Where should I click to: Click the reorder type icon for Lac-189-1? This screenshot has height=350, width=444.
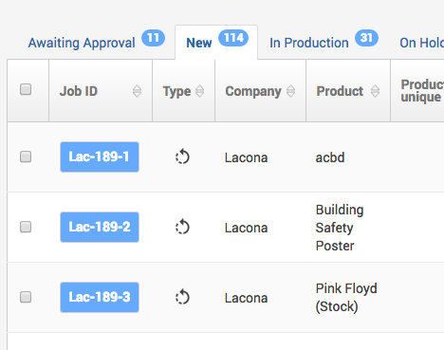click(x=182, y=157)
